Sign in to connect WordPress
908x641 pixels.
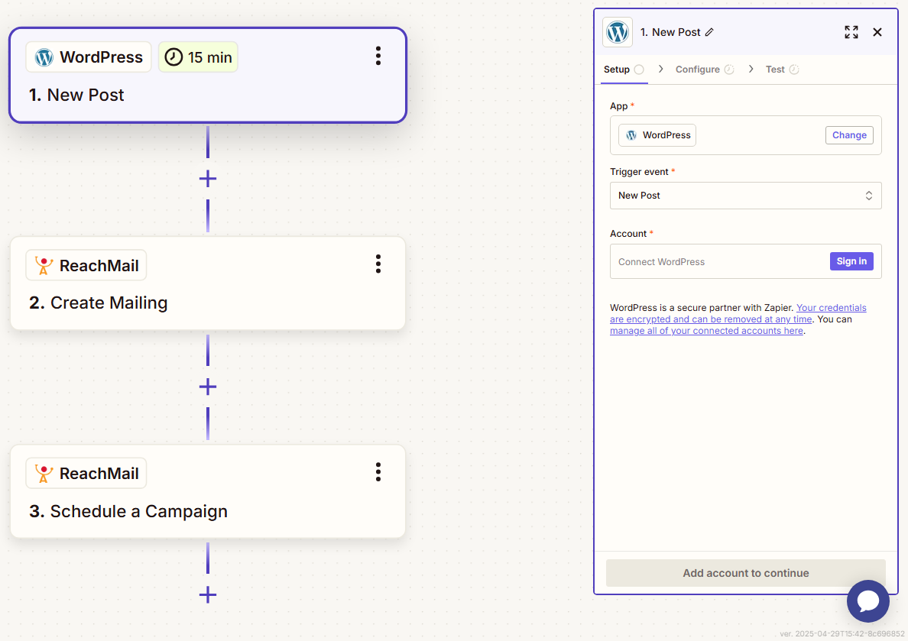pyautogui.click(x=851, y=261)
